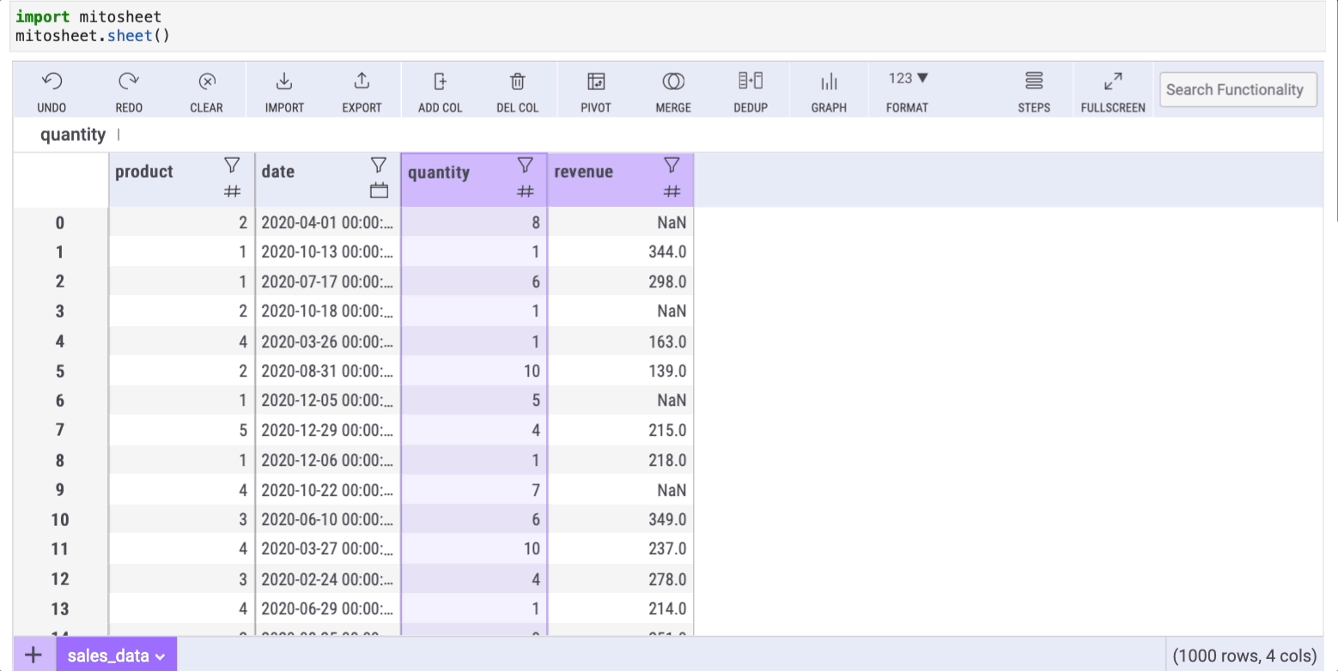
Task: Click the date cell 2020-06-29
Action: (x=328, y=609)
